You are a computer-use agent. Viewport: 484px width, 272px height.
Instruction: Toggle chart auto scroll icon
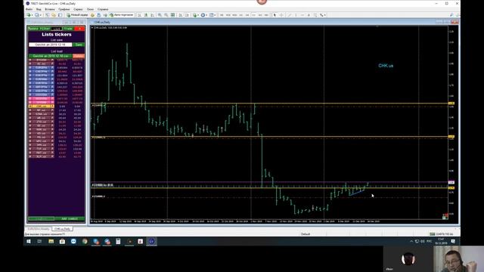tap(181, 15)
